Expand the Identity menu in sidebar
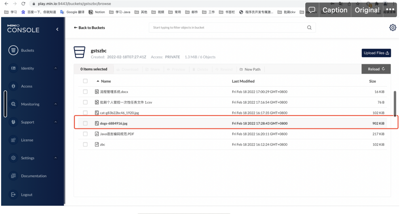The height and width of the screenshot is (214, 411). pos(55,68)
